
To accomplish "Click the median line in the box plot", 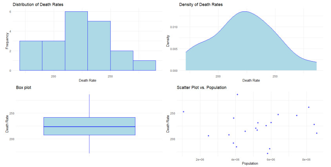I will tap(89, 127).
